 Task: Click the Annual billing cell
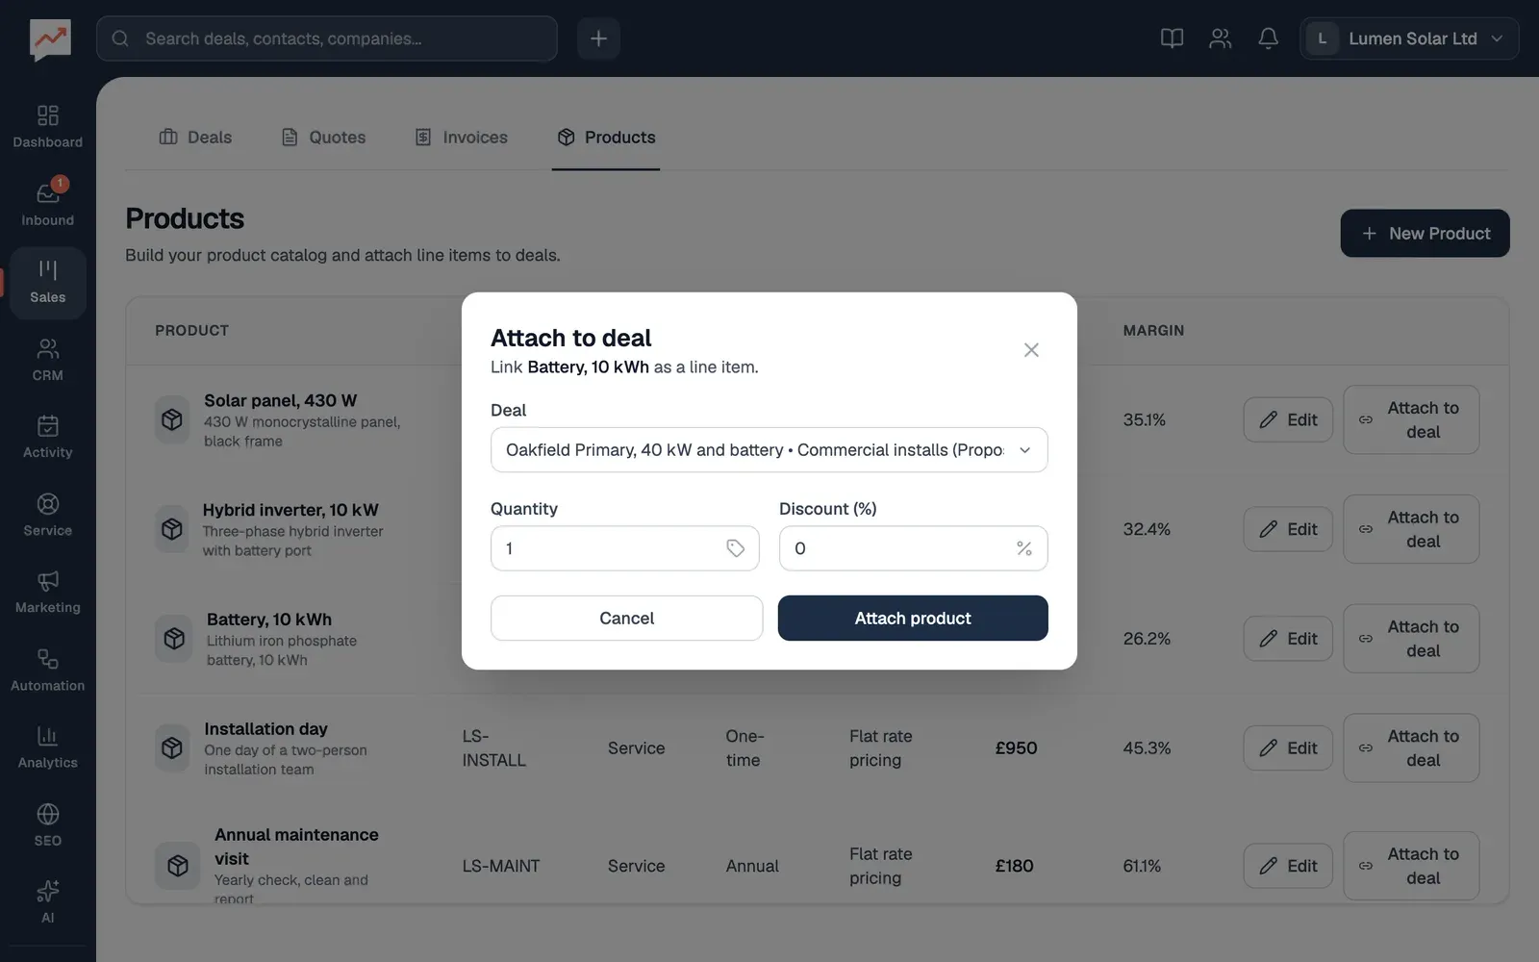[x=752, y=866]
